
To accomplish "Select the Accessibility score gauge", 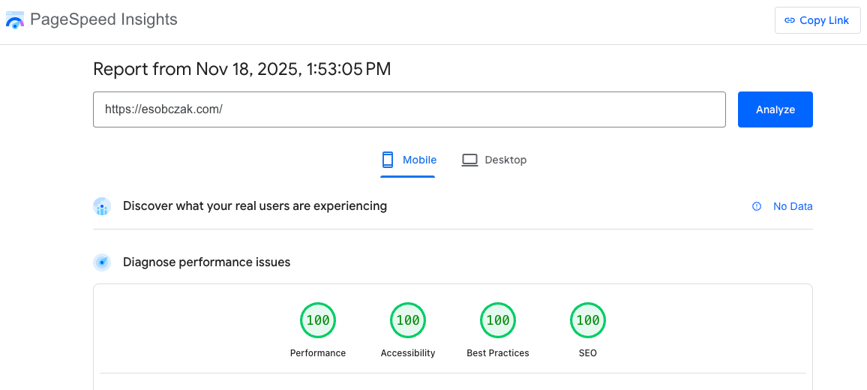I will pyautogui.click(x=408, y=319).
